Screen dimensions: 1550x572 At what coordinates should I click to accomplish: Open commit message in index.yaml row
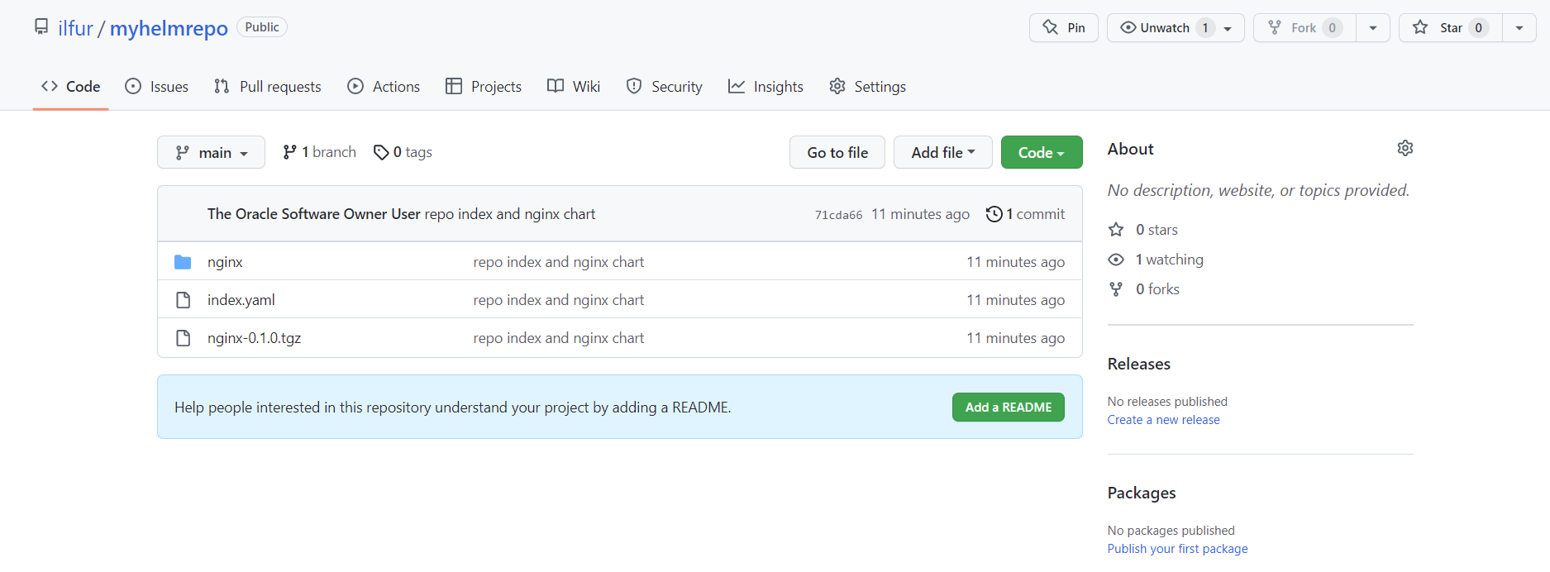pos(559,300)
